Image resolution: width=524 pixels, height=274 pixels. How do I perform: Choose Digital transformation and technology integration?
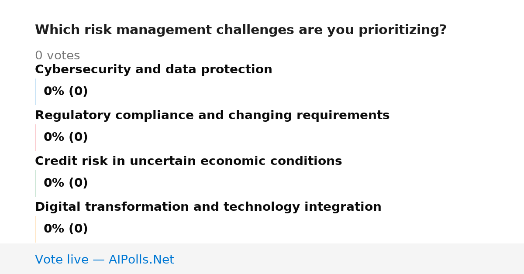coord(208,207)
